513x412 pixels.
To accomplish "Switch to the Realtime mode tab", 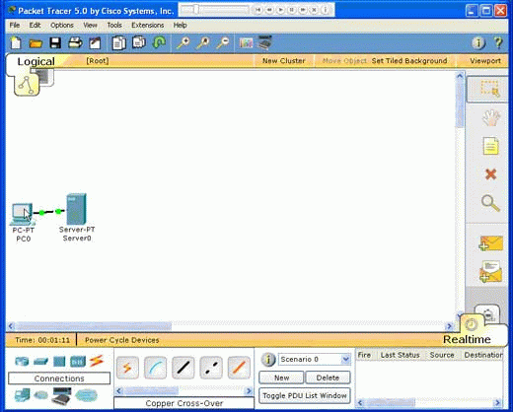I will (x=467, y=339).
